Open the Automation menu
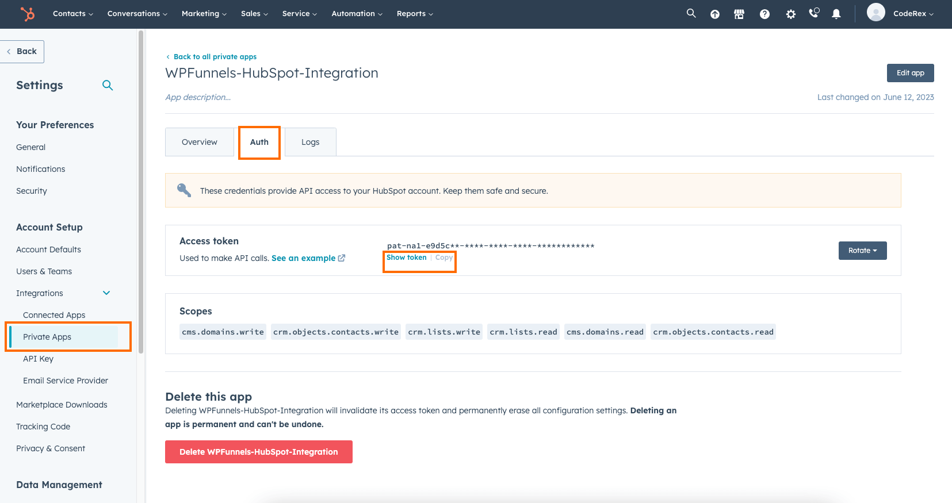This screenshot has width=952, height=503. coord(357,14)
